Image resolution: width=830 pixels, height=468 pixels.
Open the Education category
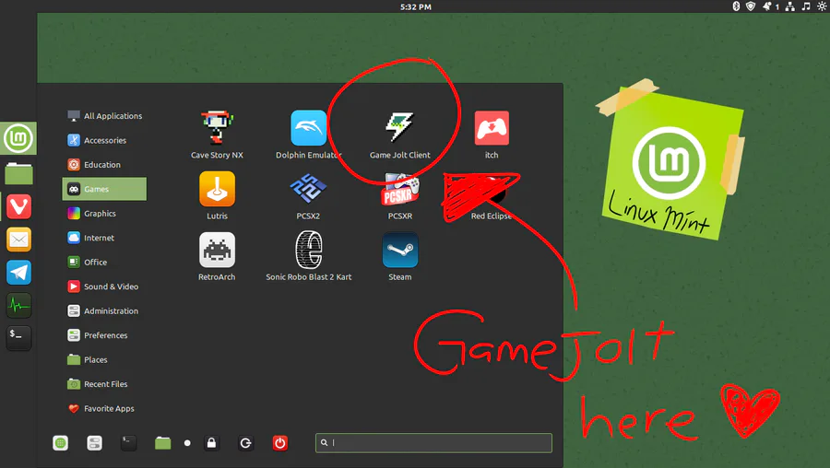click(105, 165)
